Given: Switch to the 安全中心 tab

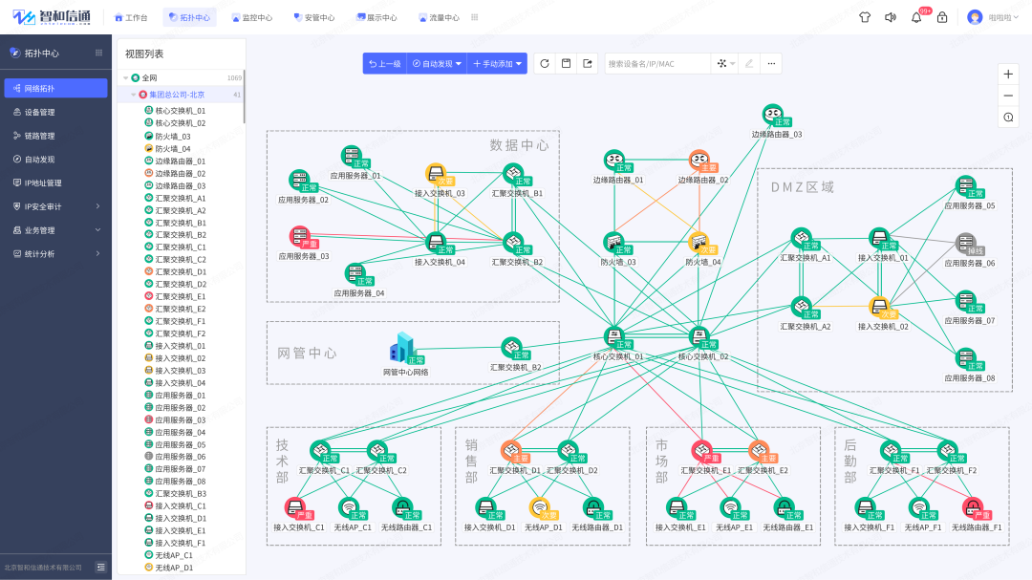Looking at the screenshot, I should pyautogui.click(x=315, y=16).
